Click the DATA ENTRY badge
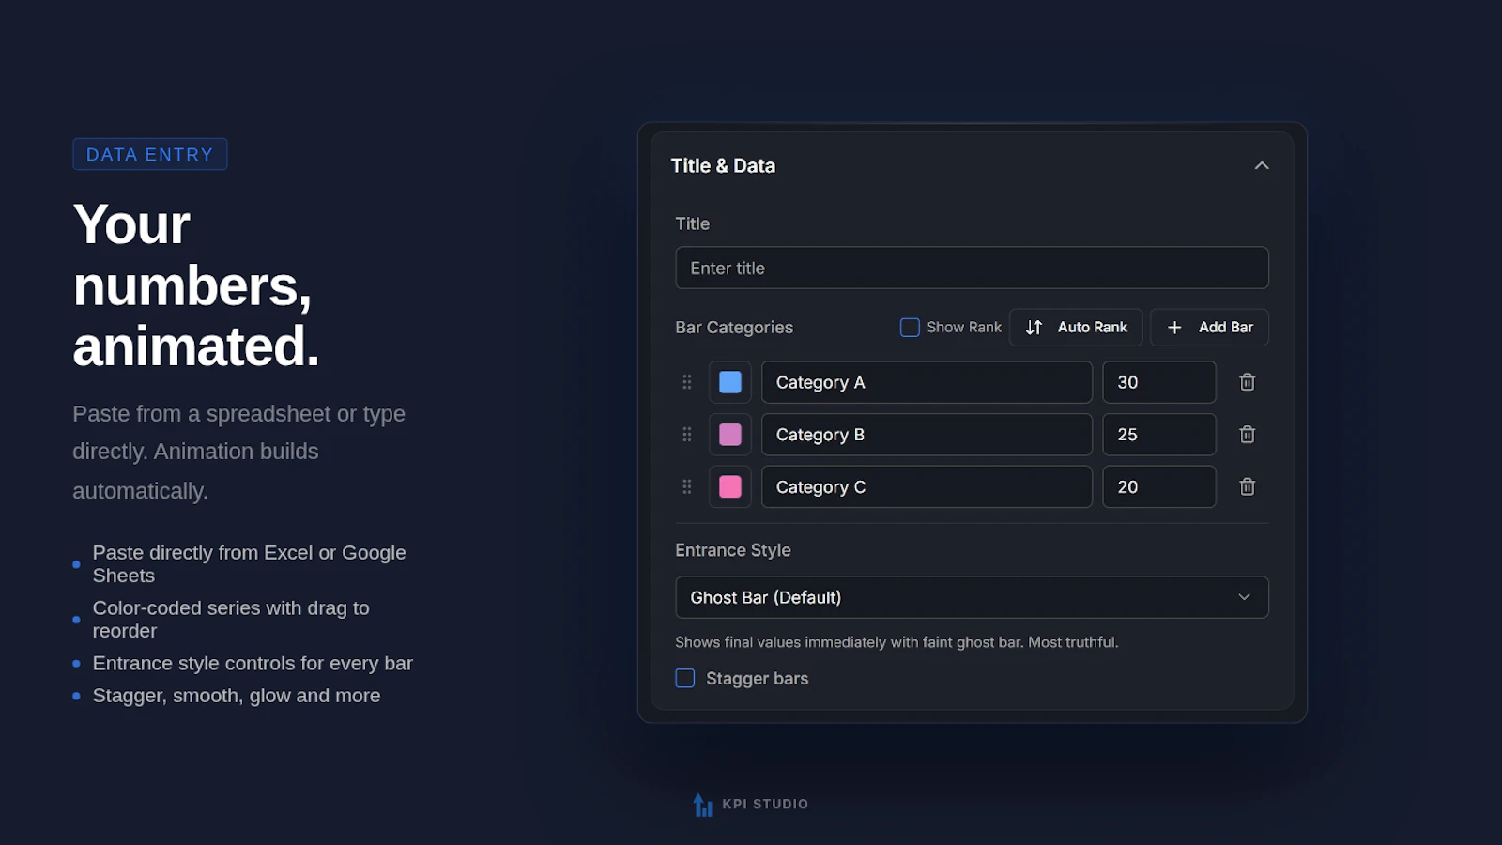Image resolution: width=1502 pixels, height=845 pixels. pos(149,153)
